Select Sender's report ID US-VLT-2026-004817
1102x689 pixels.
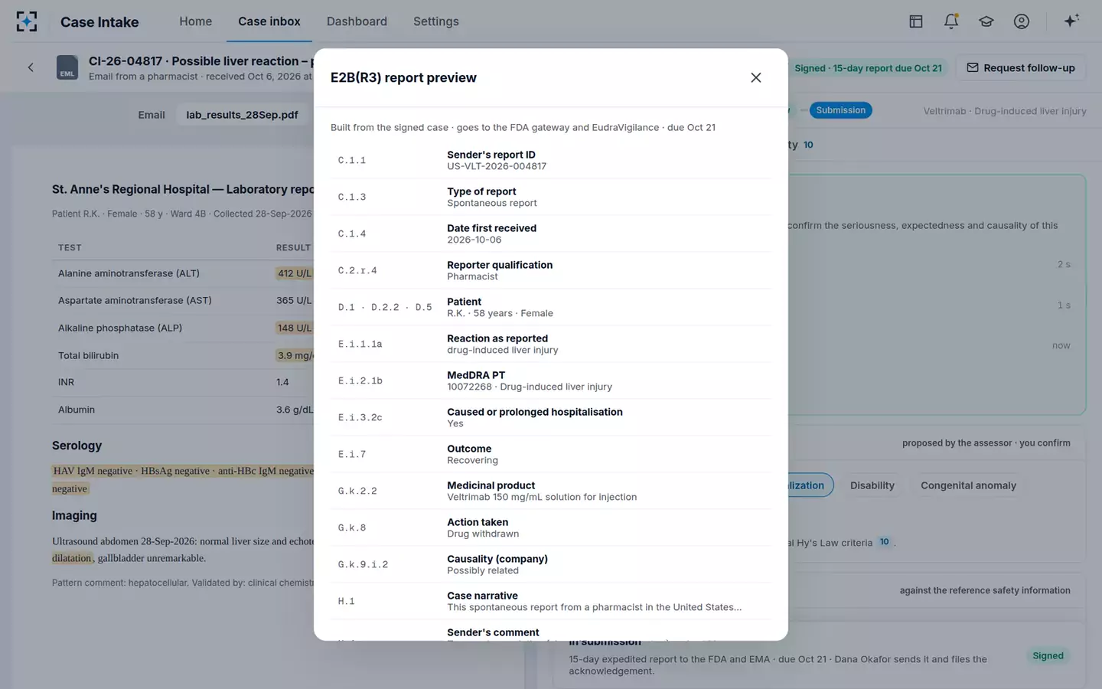click(x=497, y=166)
